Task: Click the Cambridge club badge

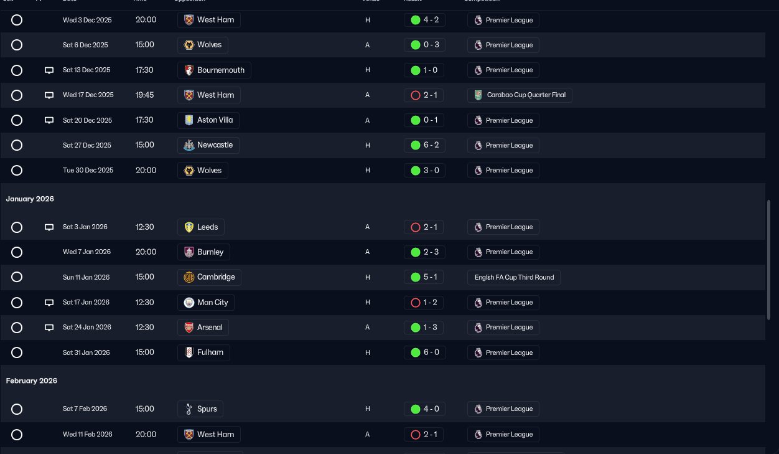Action: [189, 277]
